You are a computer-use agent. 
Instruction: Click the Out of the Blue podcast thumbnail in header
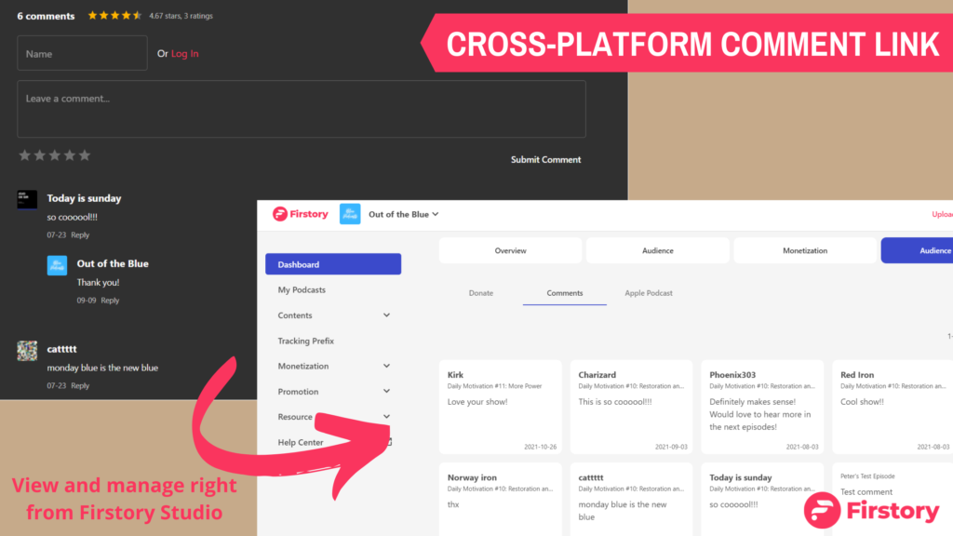click(350, 214)
